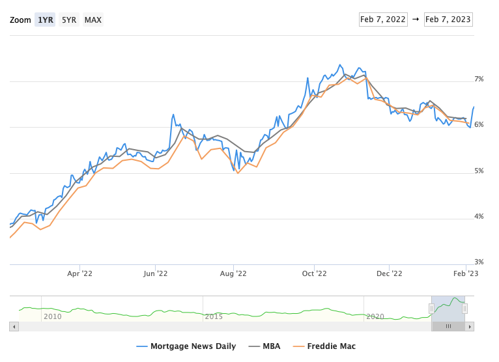The image size is (499, 362).
Task: Click the Feb 7, 2022 start date field
Action: (x=383, y=19)
